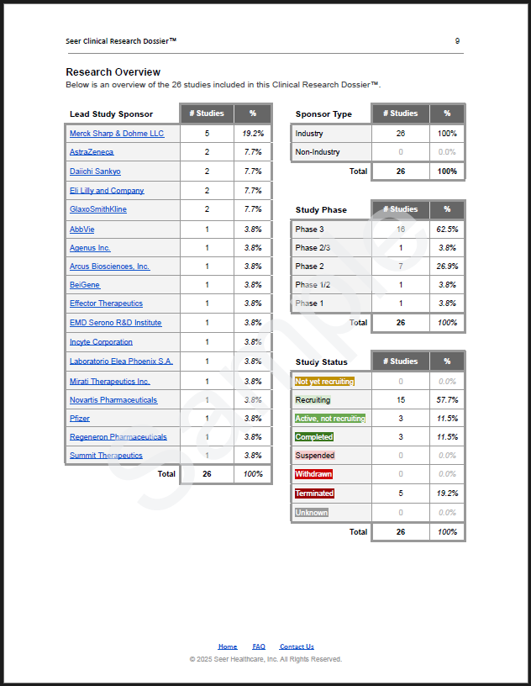This screenshot has width=531, height=686.
Task: Select the Phase 1/2 row label
Action: point(313,285)
